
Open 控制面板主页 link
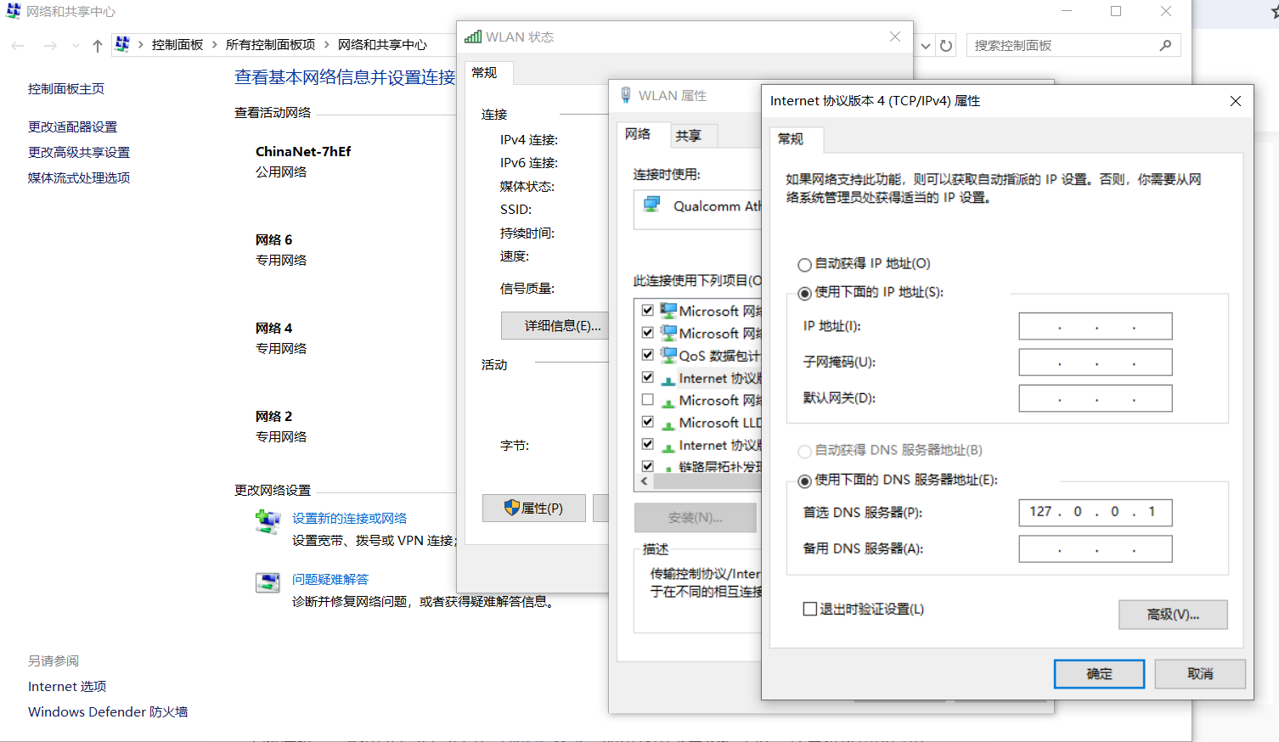click(x=66, y=88)
